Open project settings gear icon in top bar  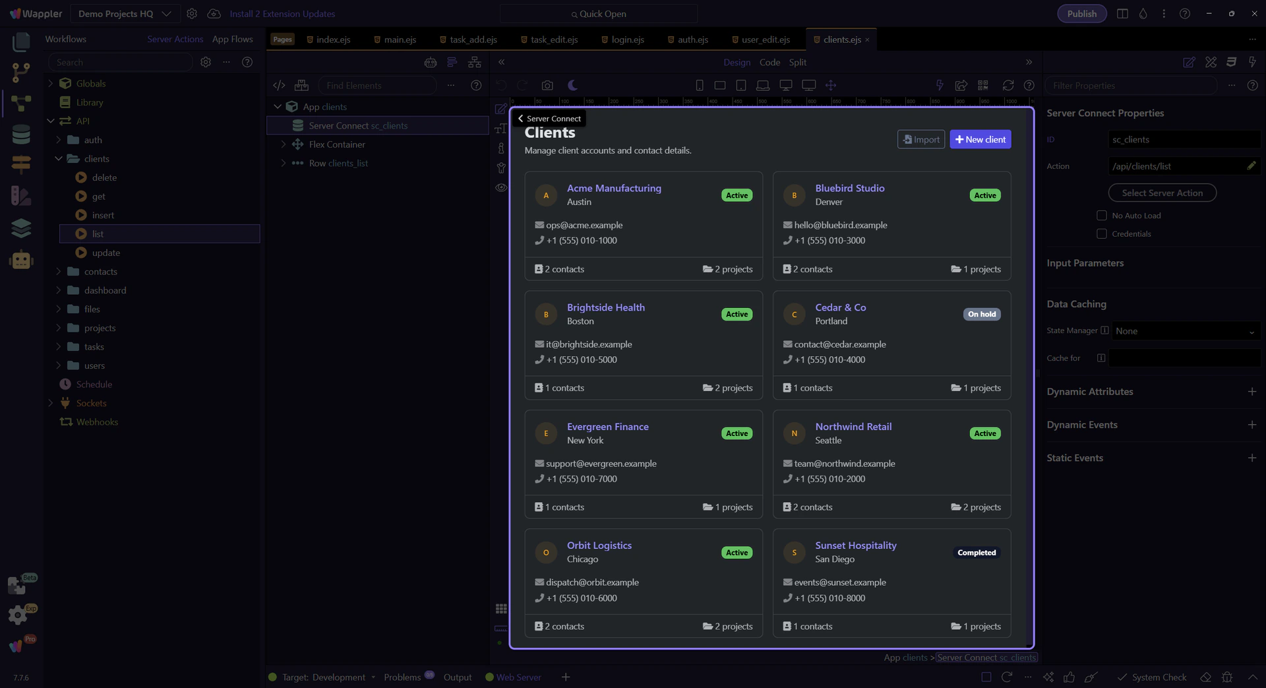coord(192,14)
